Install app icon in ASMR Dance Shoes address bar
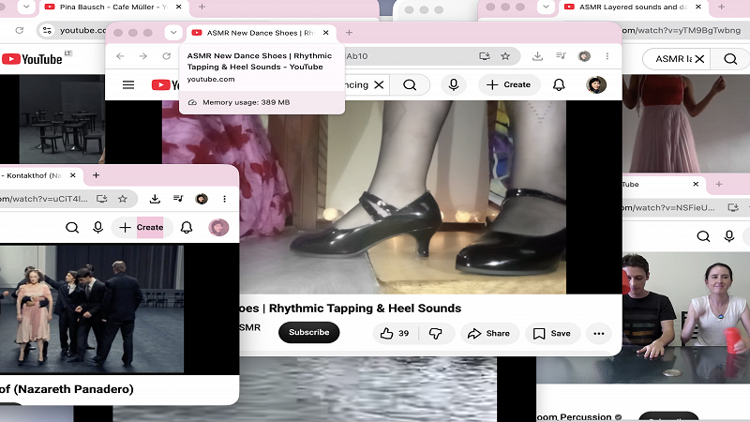Image resolution: width=750 pixels, height=422 pixels. (x=485, y=56)
